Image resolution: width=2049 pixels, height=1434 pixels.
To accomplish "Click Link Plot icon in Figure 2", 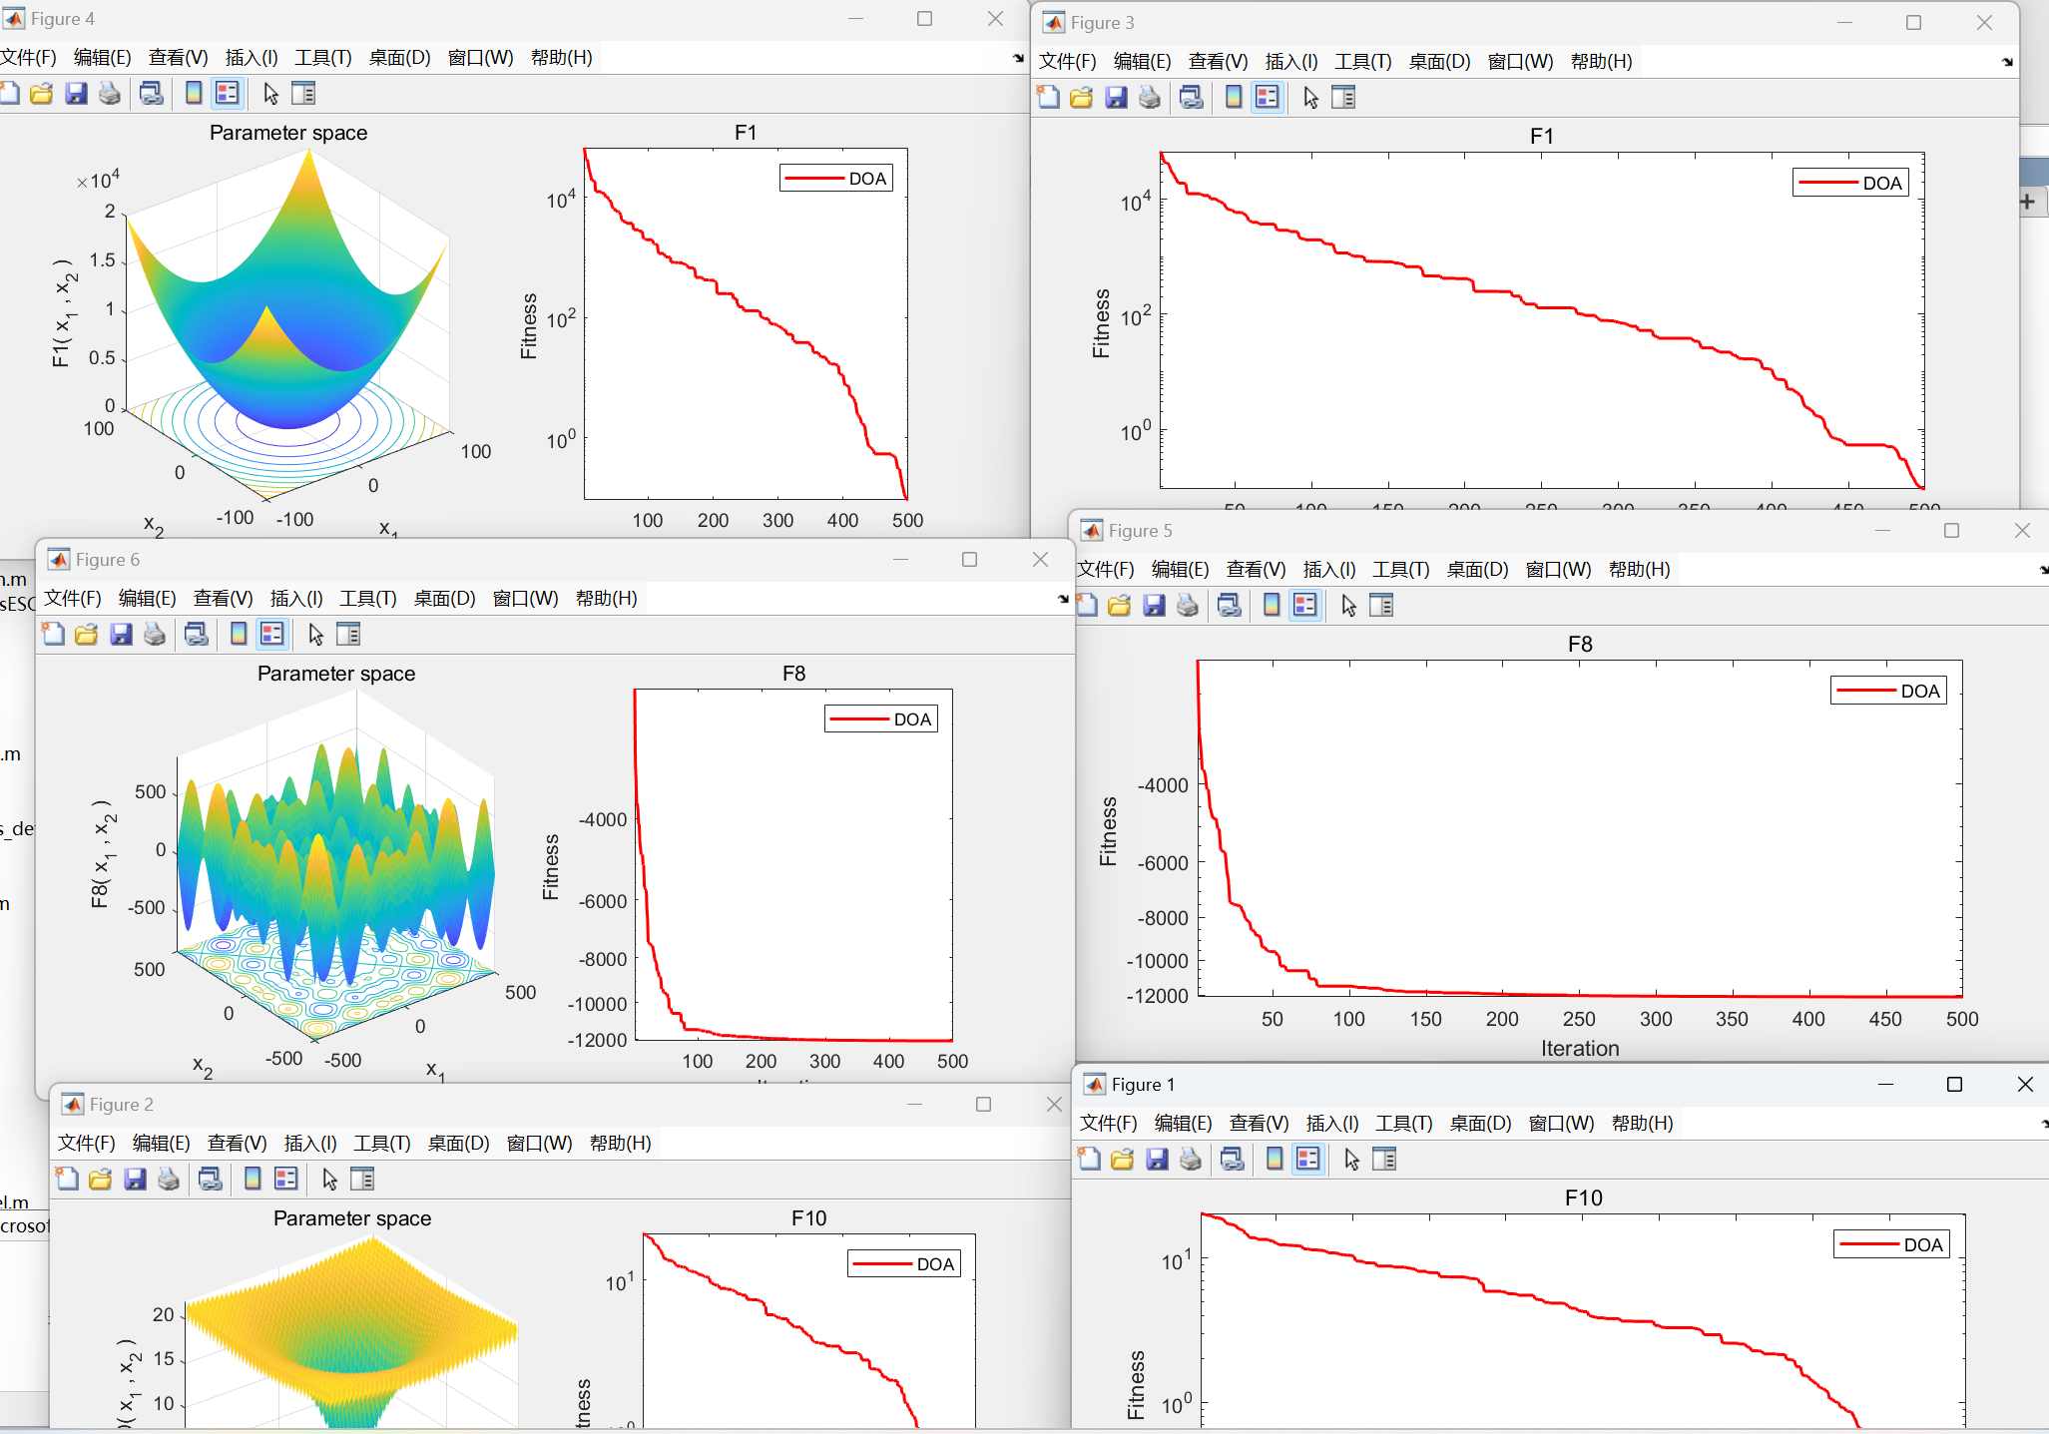I will [210, 1180].
